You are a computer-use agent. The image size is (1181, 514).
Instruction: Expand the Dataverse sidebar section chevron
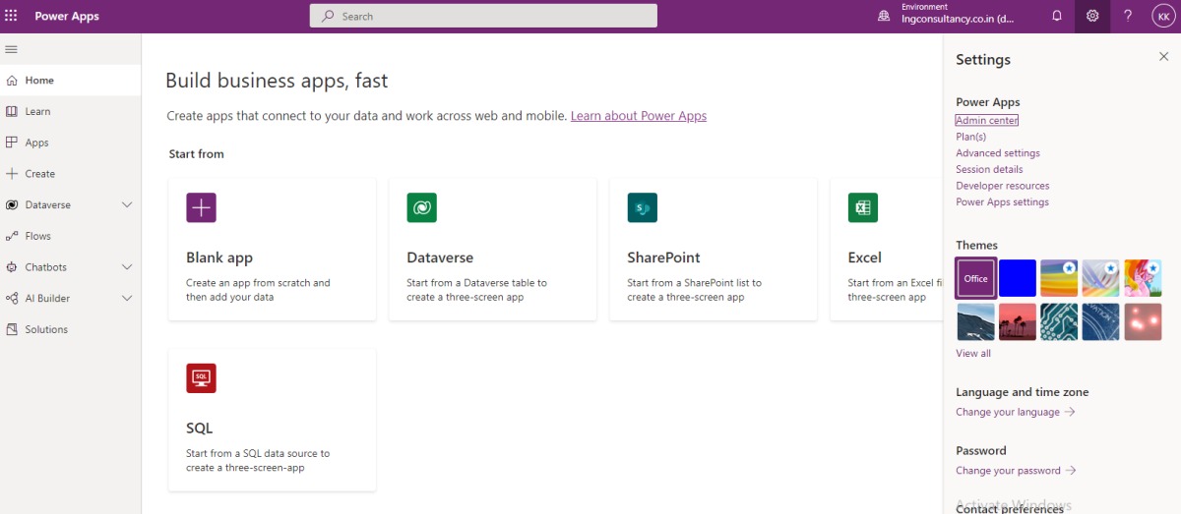click(x=127, y=204)
